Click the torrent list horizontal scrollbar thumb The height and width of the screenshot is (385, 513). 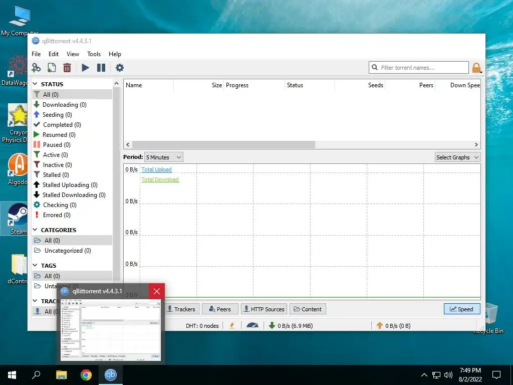pyautogui.click(x=223, y=145)
